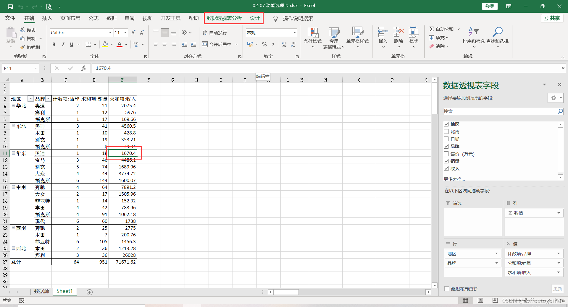Open the font size dropdown
This screenshot has height=307, width=568.
click(x=126, y=33)
